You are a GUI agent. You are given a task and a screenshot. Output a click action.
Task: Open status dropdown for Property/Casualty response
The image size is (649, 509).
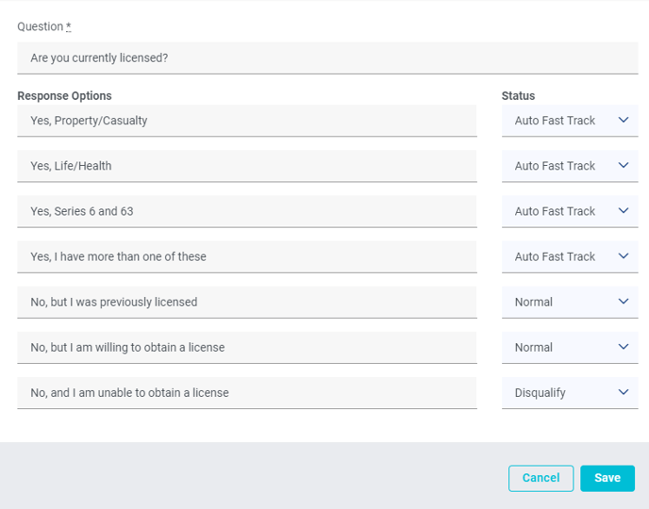coord(570,121)
